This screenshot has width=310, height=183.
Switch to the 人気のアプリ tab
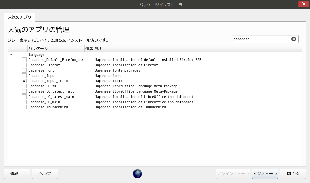[x=20, y=17]
